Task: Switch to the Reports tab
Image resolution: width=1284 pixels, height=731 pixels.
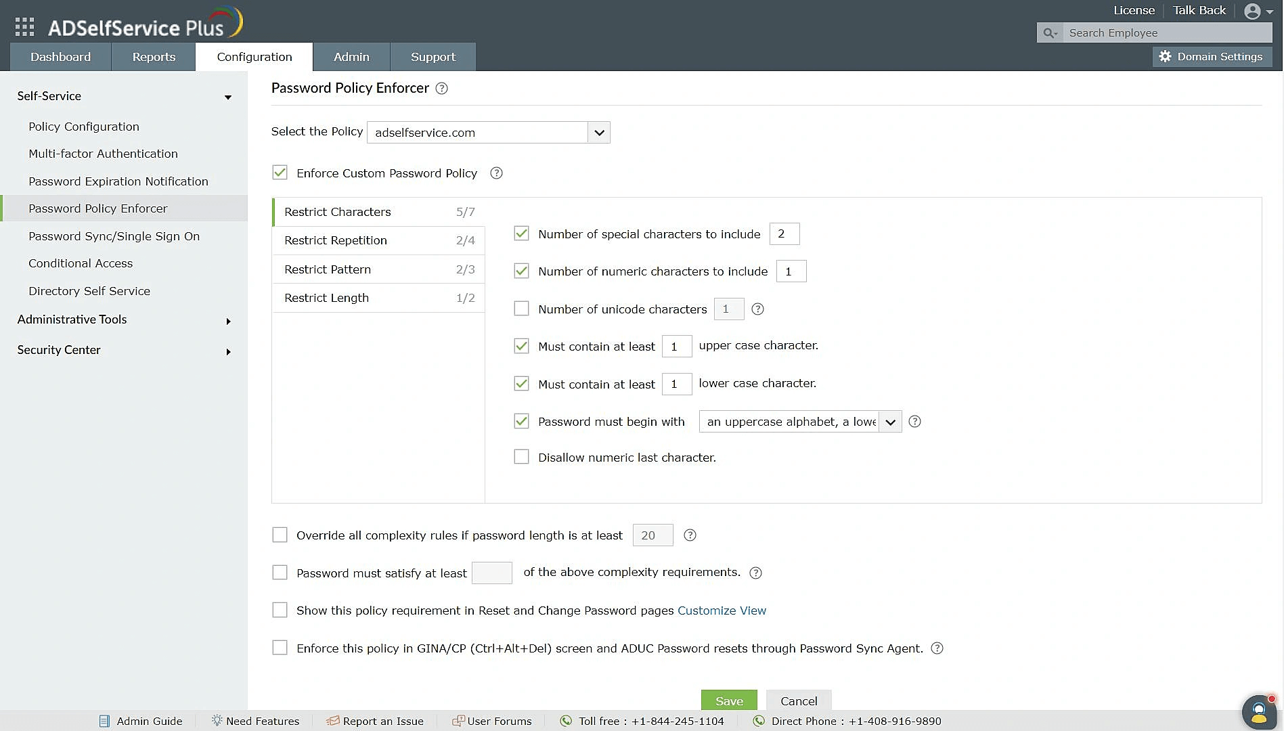Action: click(153, 57)
